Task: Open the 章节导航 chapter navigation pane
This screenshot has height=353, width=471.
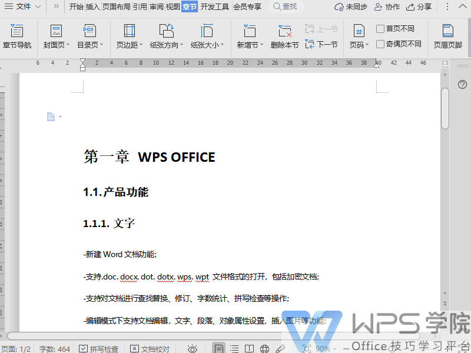Action: (17, 36)
